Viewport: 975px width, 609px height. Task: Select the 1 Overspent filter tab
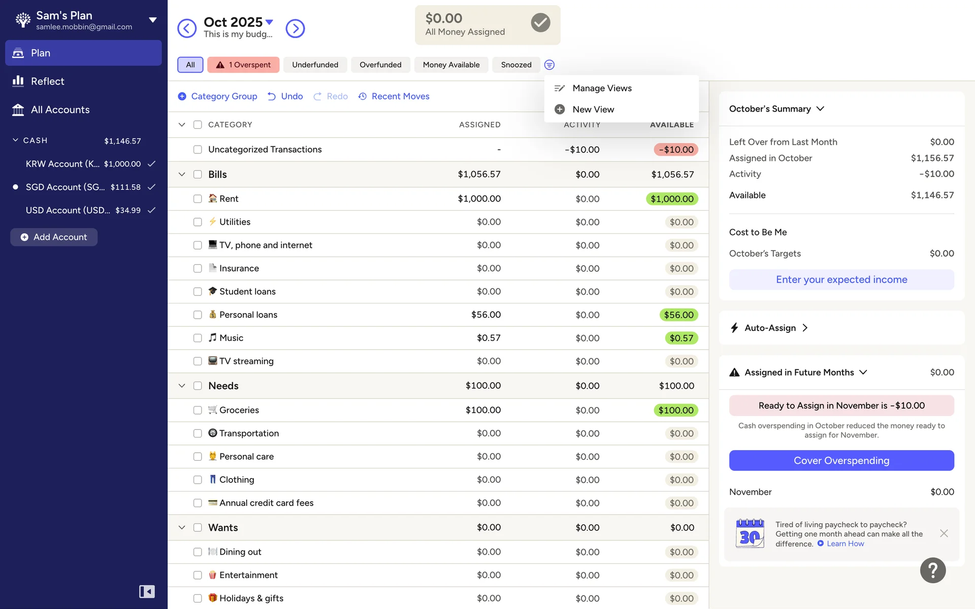(243, 65)
